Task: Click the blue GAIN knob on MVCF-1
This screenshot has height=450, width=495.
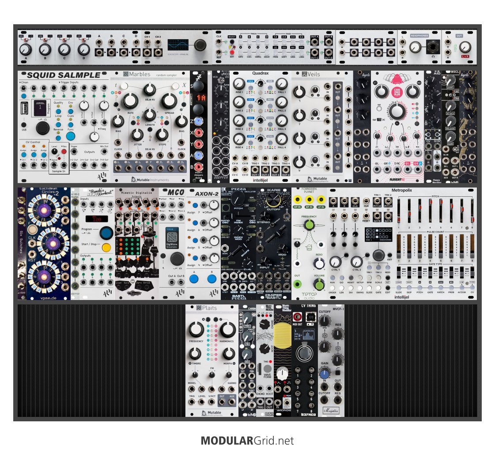Action: [x=324, y=374]
